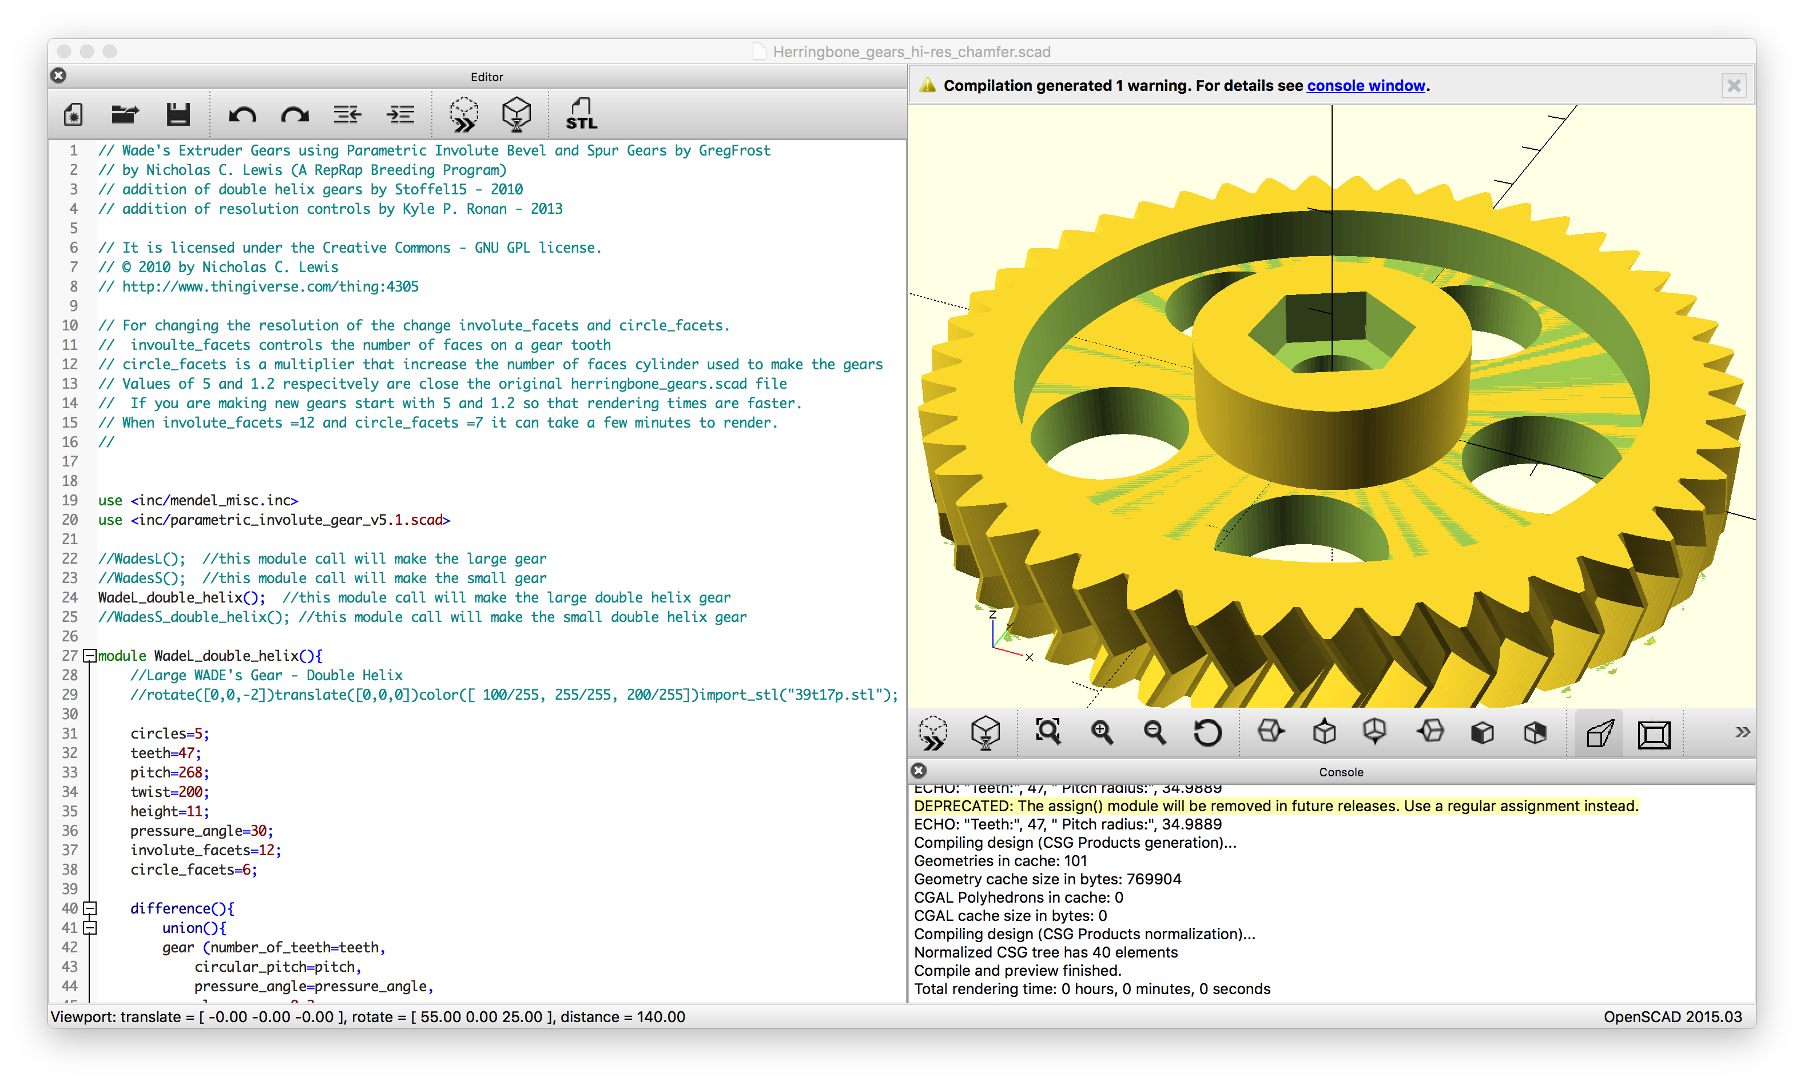Click the editor Preview icon

pyautogui.click(x=463, y=115)
